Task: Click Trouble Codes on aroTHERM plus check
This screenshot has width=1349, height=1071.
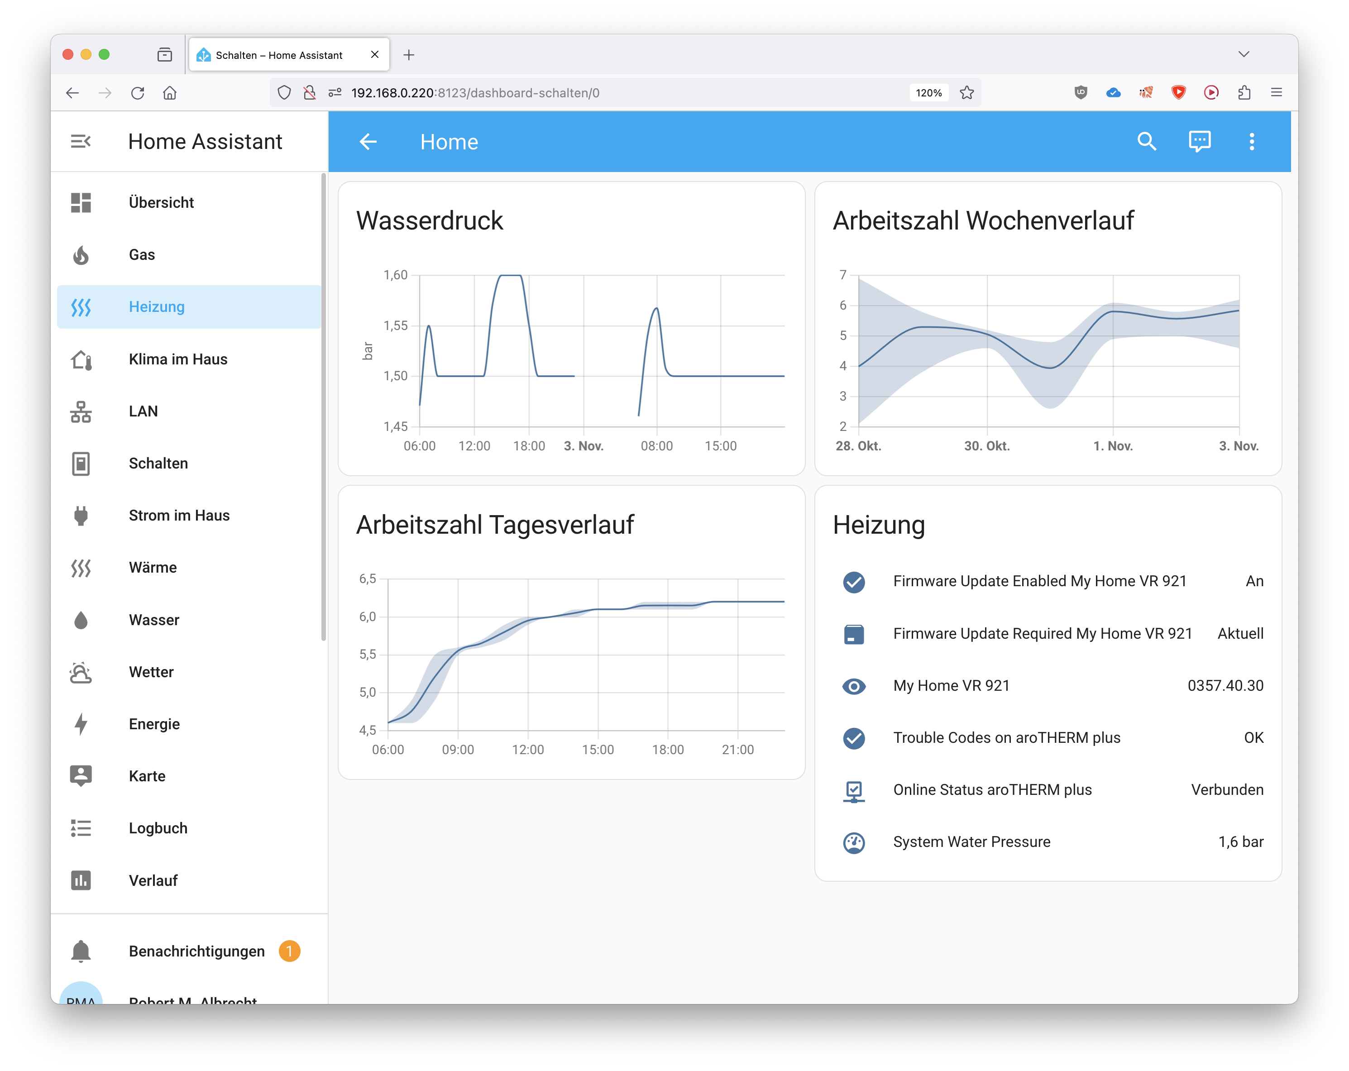Action: click(x=853, y=738)
